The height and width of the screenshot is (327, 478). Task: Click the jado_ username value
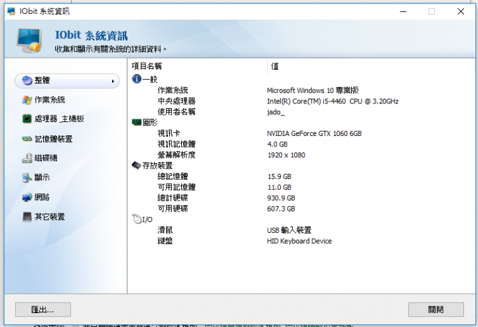click(276, 112)
